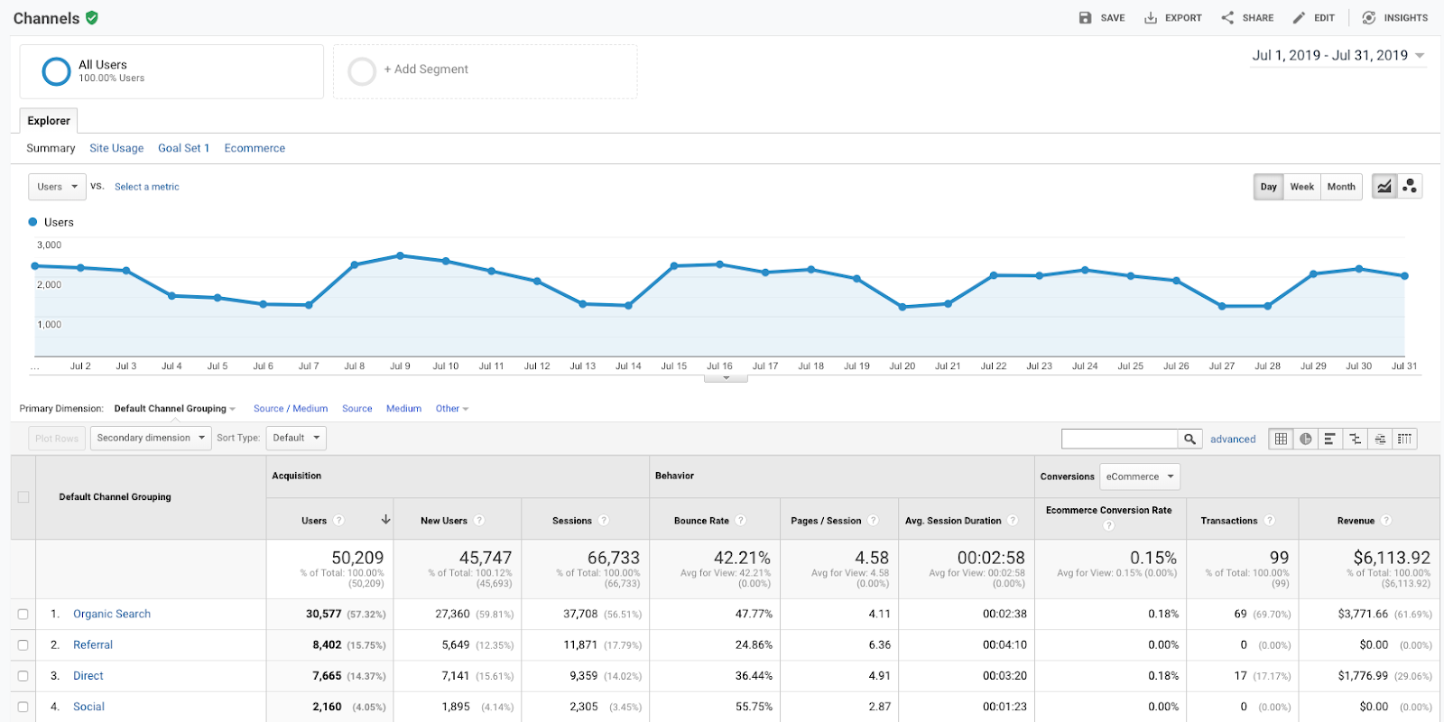Click the Edit pencil icon
This screenshot has height=722, width=1444.
coord(1299,17)
